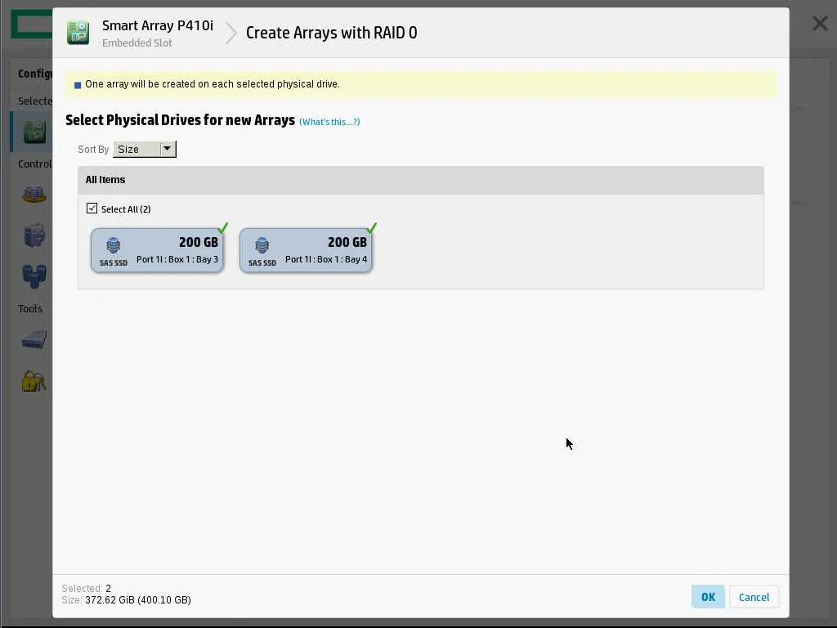Screen dimensions: 837x628
Task: Click the 'Embedded Slot' subtitle text
Action: coord(137,43)
